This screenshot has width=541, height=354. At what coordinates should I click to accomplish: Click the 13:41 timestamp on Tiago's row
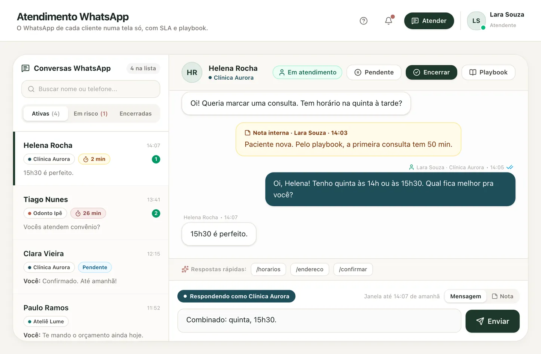pyautogui.click(x=153, y=200)
